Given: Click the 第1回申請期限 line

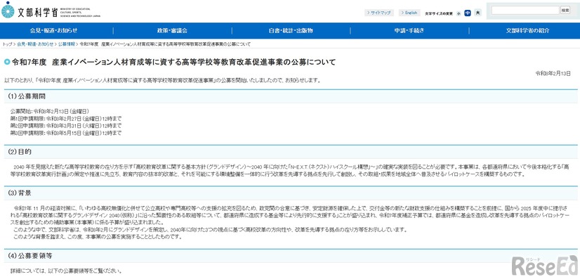Looking at the screenshot, I should tap(66, 119).
